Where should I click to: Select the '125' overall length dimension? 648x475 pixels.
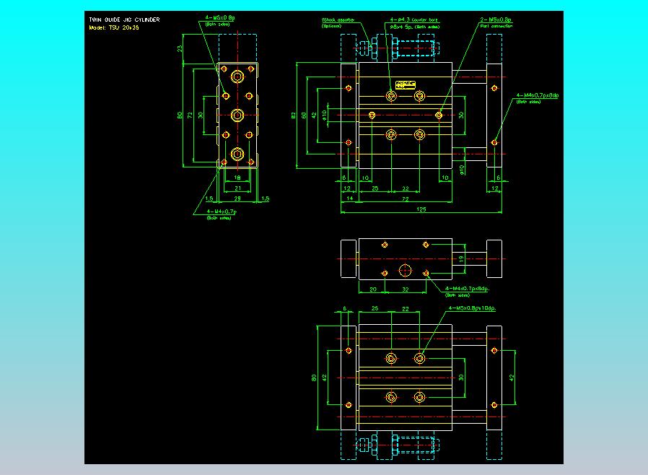click(421, 209)
